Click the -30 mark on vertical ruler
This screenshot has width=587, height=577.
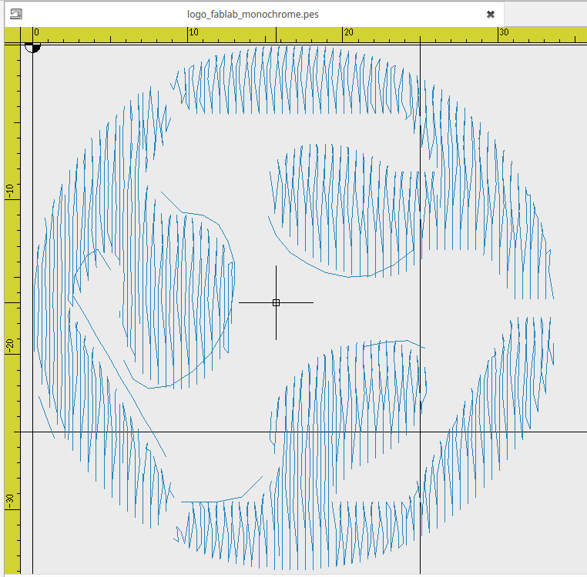click(11, 501)
